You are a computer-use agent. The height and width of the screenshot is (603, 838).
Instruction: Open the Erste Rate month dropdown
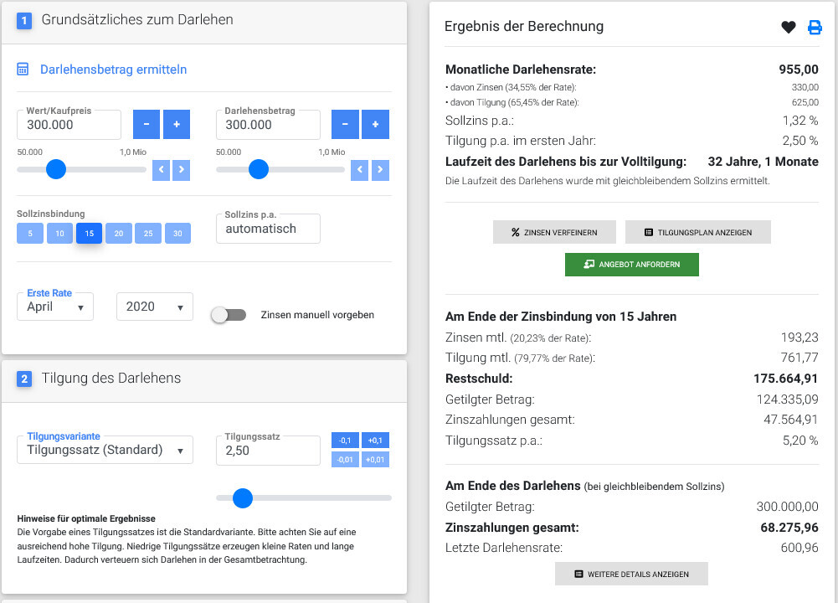point(55,307)
